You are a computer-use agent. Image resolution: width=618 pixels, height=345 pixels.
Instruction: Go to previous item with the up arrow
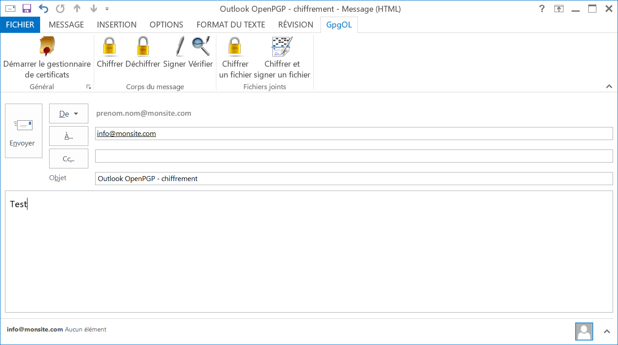coord(77,9)
